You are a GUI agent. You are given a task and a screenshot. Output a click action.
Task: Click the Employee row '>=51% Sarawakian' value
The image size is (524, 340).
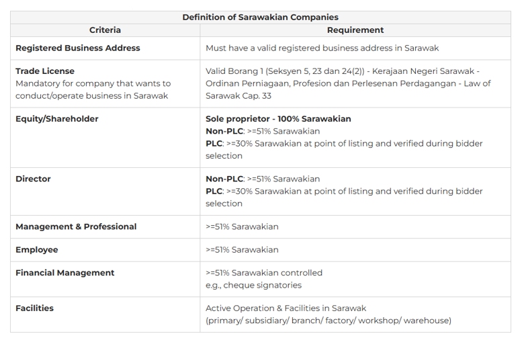point(242,250)
